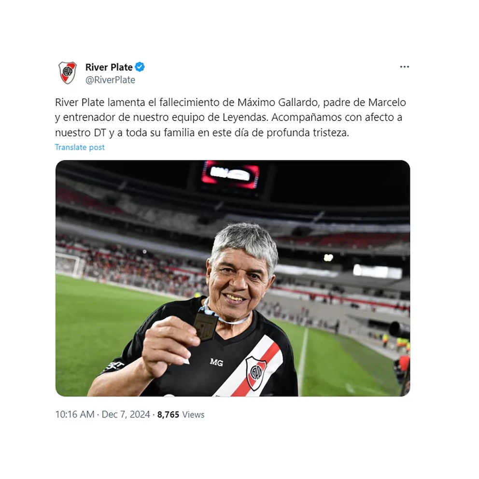Open the @RiverPlate handle link

point(110,80)
